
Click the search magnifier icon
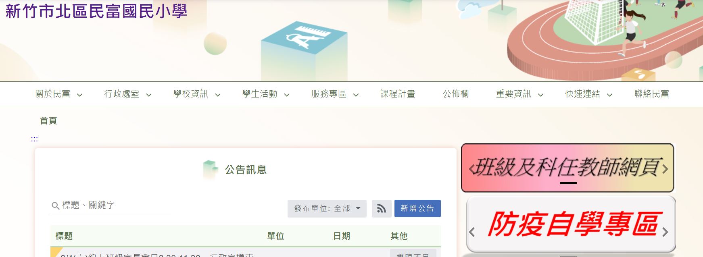point(55,206)
